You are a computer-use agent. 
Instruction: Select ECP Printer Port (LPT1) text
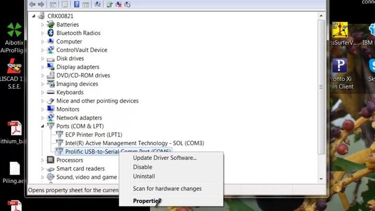(94, 135)
